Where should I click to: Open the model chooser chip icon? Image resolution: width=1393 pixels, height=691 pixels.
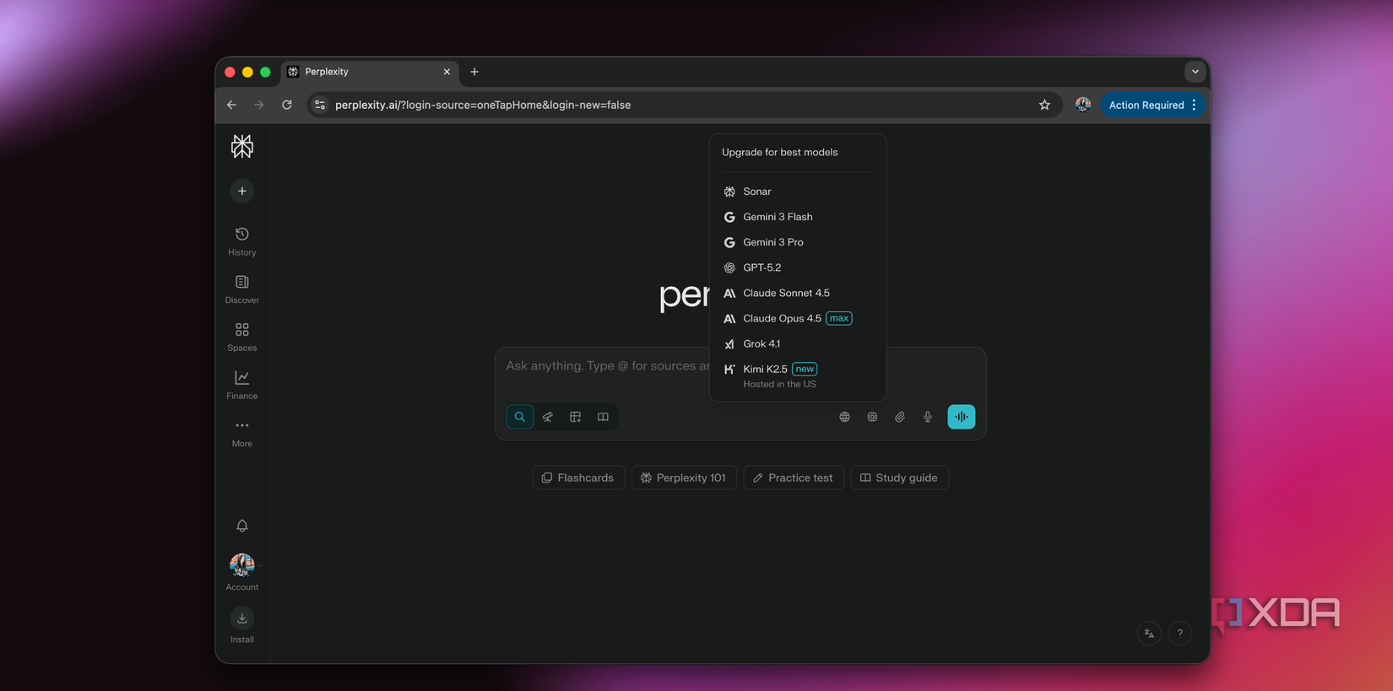click(872, 417)
